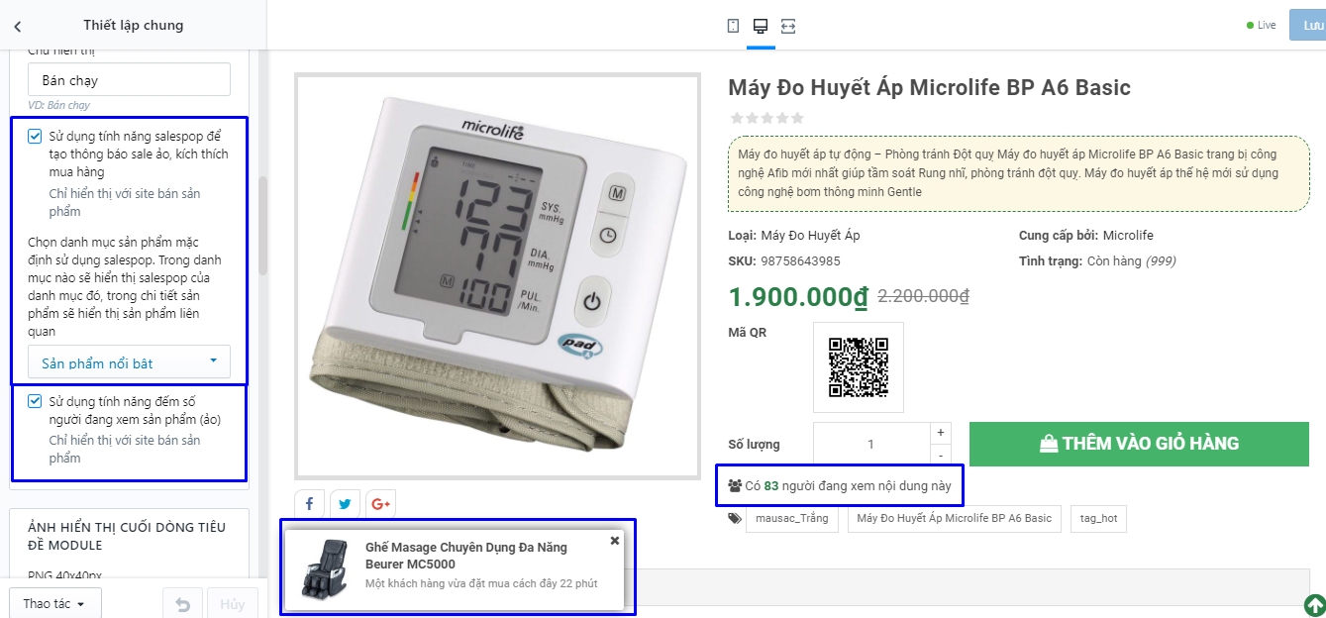Switch to mobile preview icon
The image size is (1326, 618).
point(733,26)
